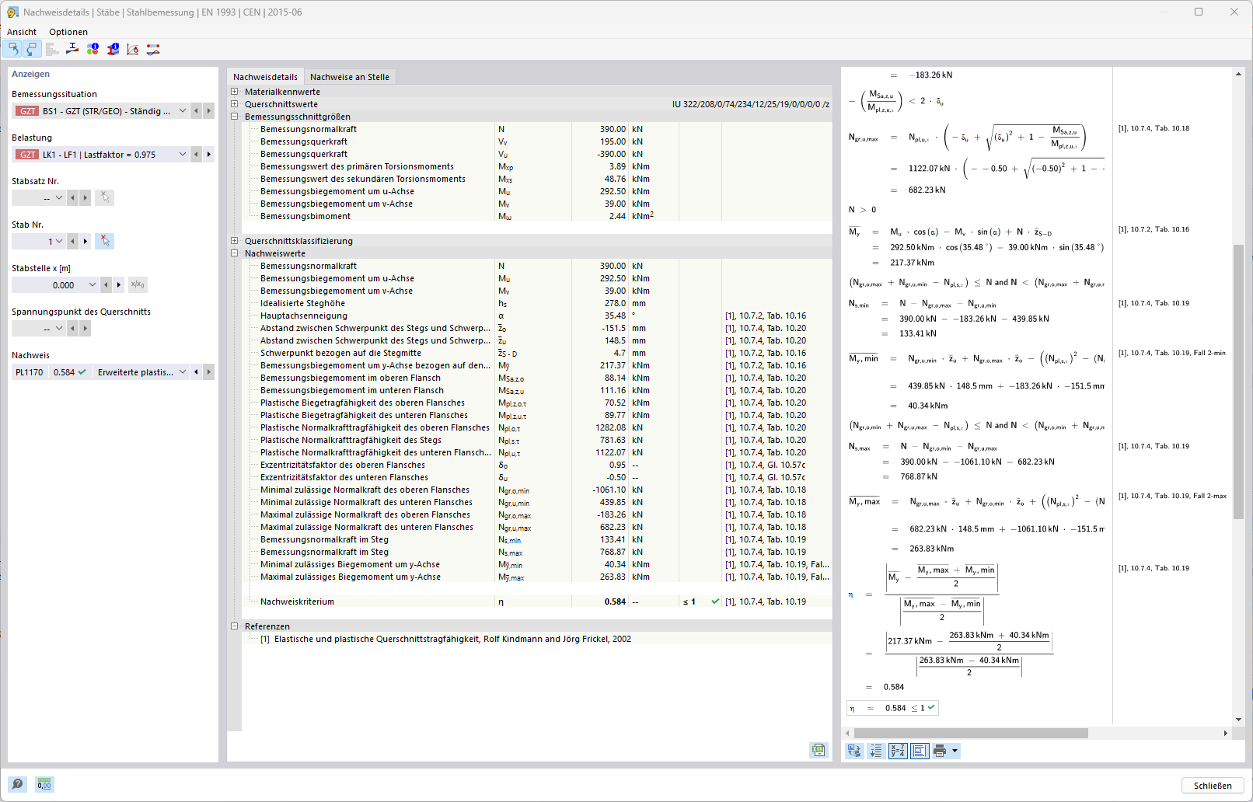The width and height of the screenshot is (1253, 802).
Task: Open the Optionen menu
Action: 68,32
